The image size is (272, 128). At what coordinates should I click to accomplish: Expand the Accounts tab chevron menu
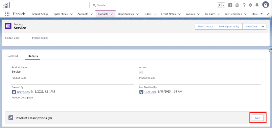(92, 14)
